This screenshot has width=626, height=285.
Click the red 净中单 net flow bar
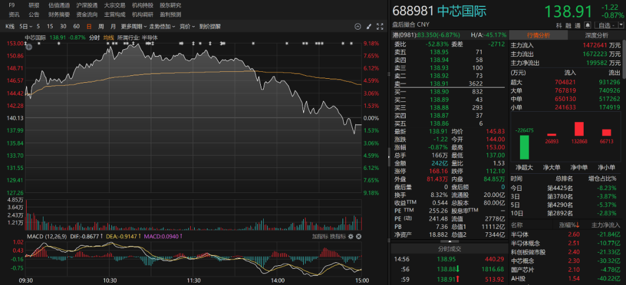578,129
